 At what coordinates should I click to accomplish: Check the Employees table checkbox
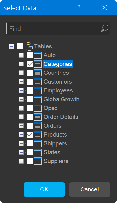tap(30, 90)
